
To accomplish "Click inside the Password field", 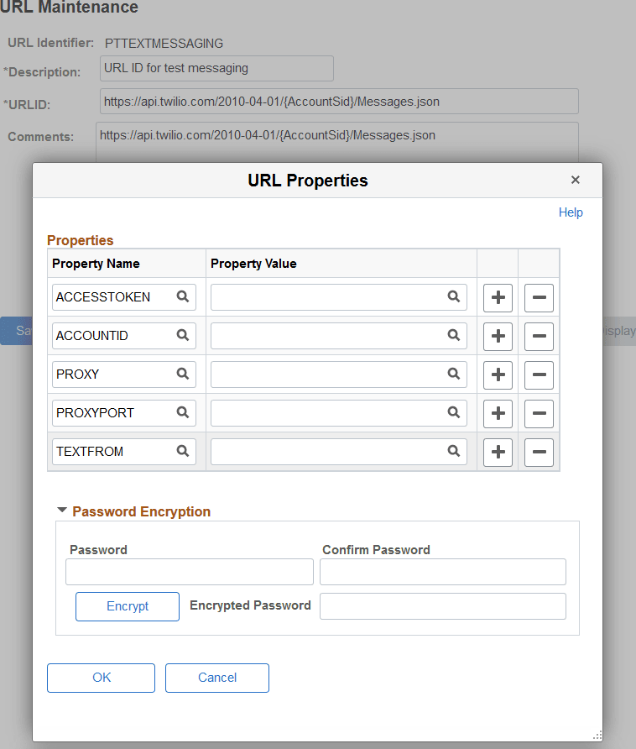I will pos(189,571).
